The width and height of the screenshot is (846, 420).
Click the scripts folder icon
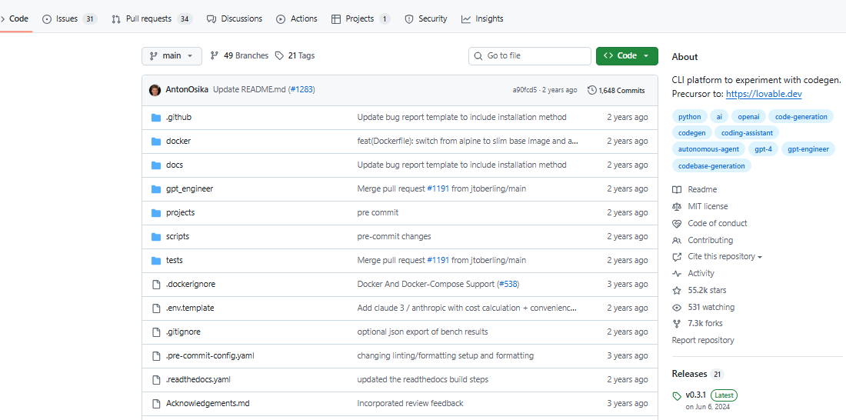(x=156, y=236)
